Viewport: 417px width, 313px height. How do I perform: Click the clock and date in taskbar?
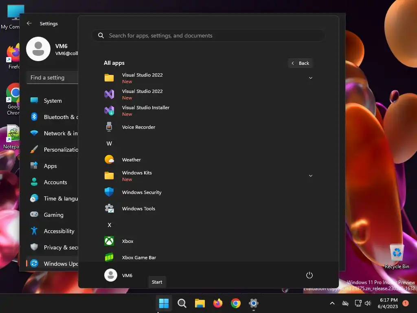[x=388, y=303]
